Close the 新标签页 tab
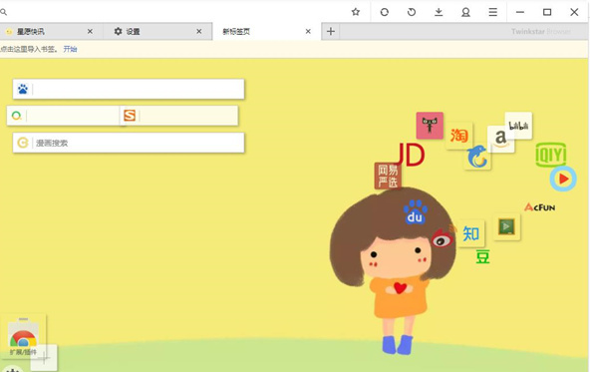 click(x=308, y=31)
